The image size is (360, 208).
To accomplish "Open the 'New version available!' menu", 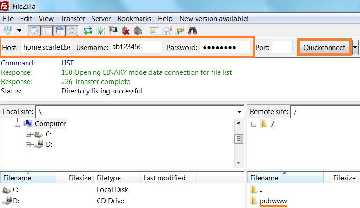I will click(214, 18).
